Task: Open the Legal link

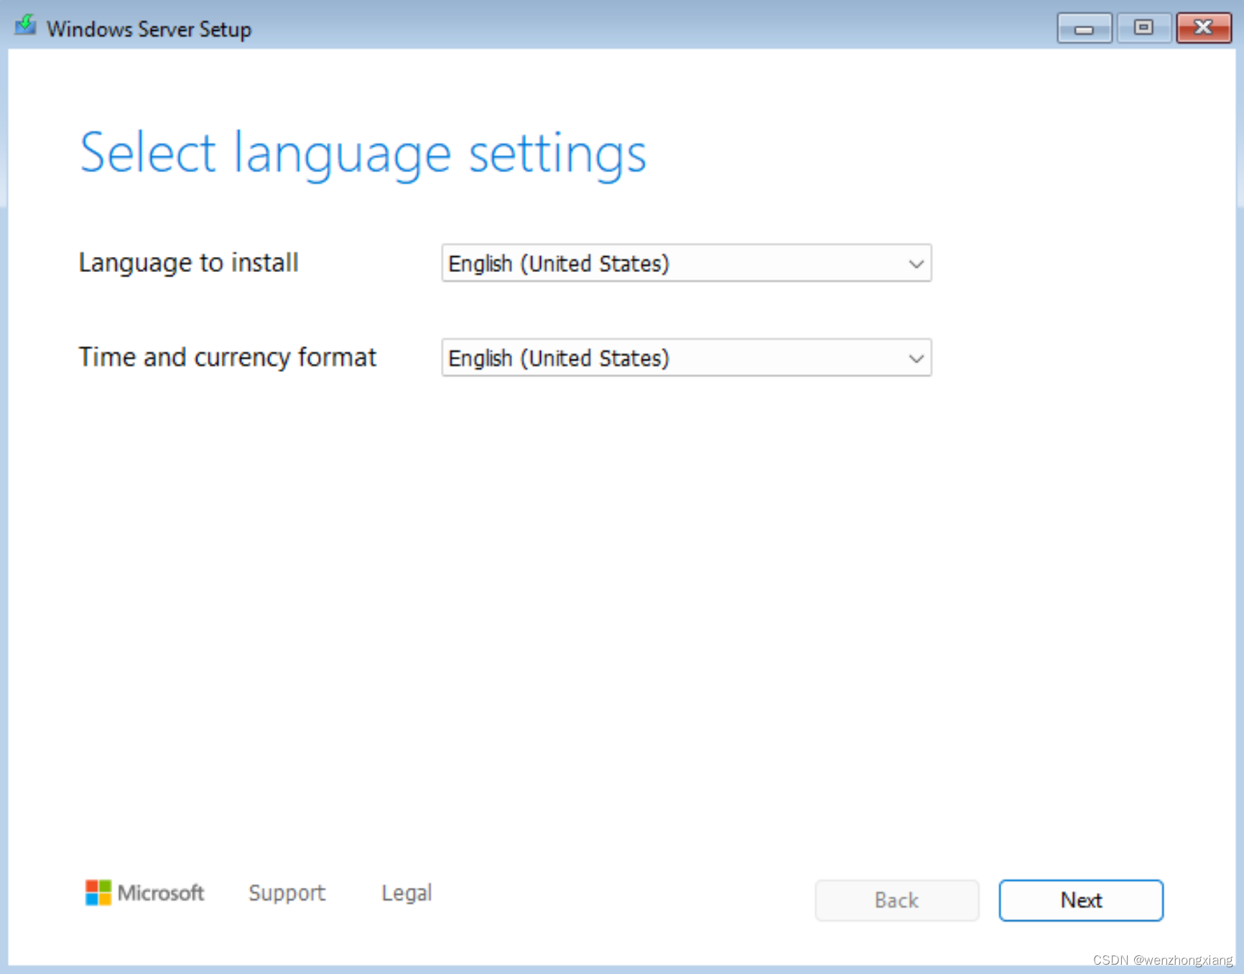Action: [x=407, y=893]
